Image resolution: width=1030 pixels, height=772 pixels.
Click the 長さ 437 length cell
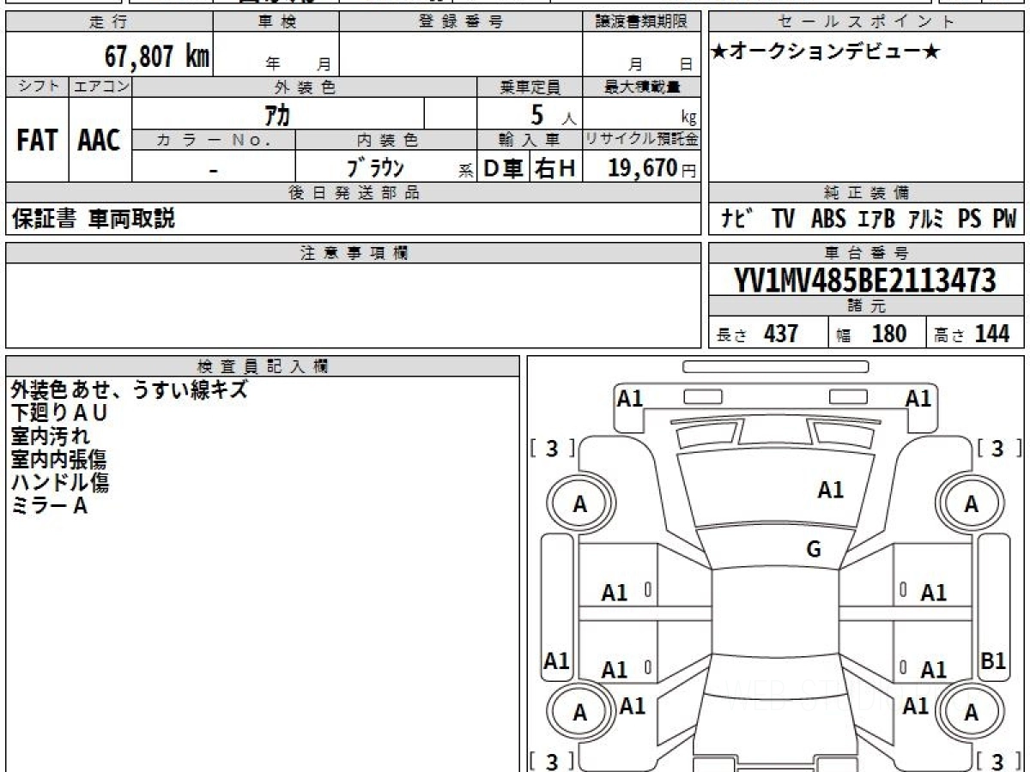coord(768,334)
